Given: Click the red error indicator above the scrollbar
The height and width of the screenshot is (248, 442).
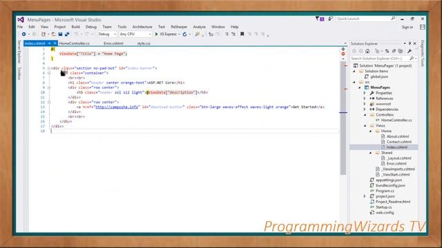Looking at the screenshot, I should click(343, 54).
